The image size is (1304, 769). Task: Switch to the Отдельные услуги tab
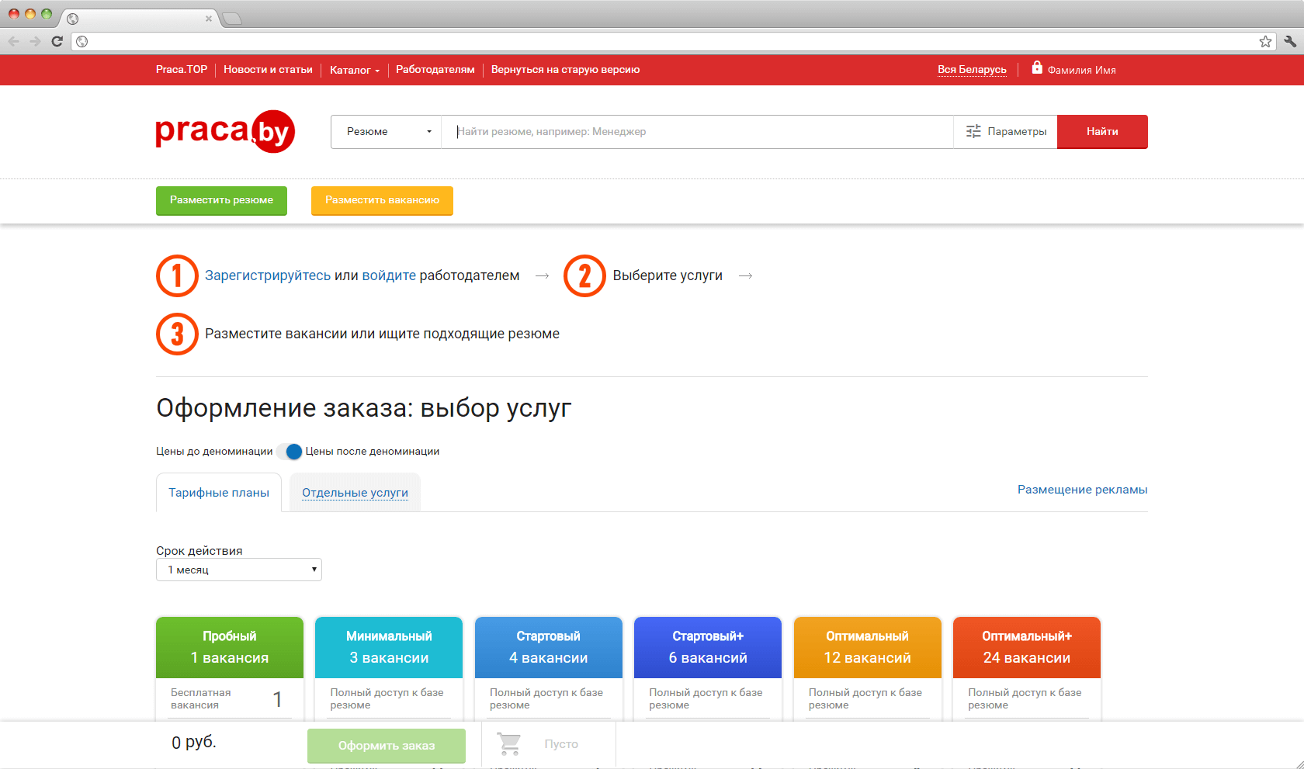click(x=355, y=493)
